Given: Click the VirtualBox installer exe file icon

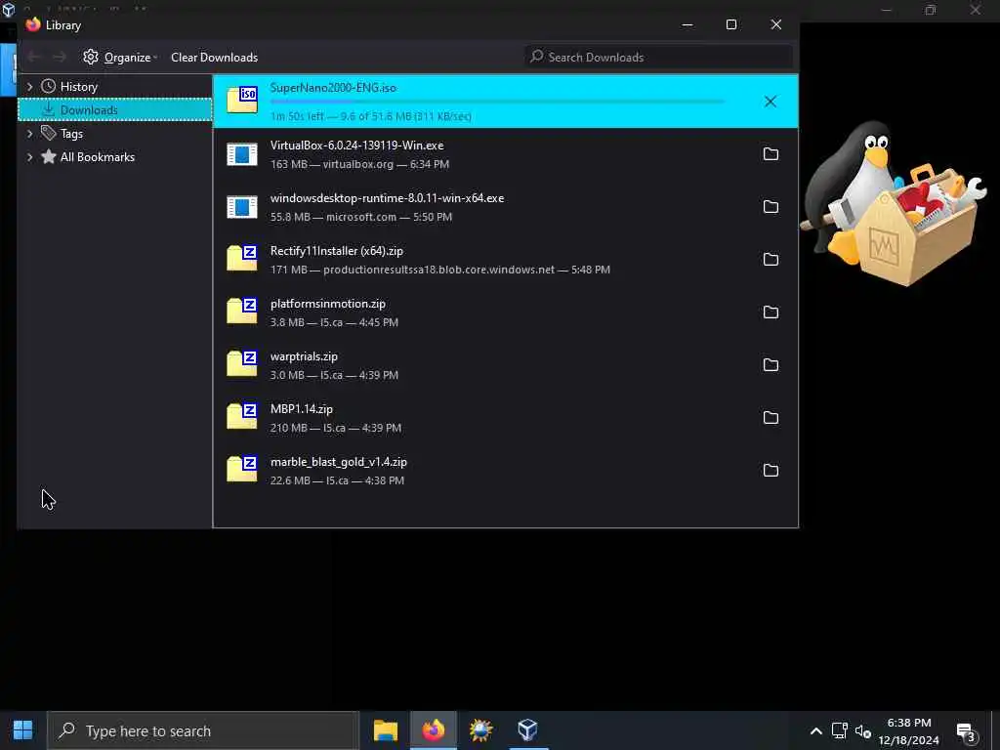Looking at the screenshot, I should point(242,153).
